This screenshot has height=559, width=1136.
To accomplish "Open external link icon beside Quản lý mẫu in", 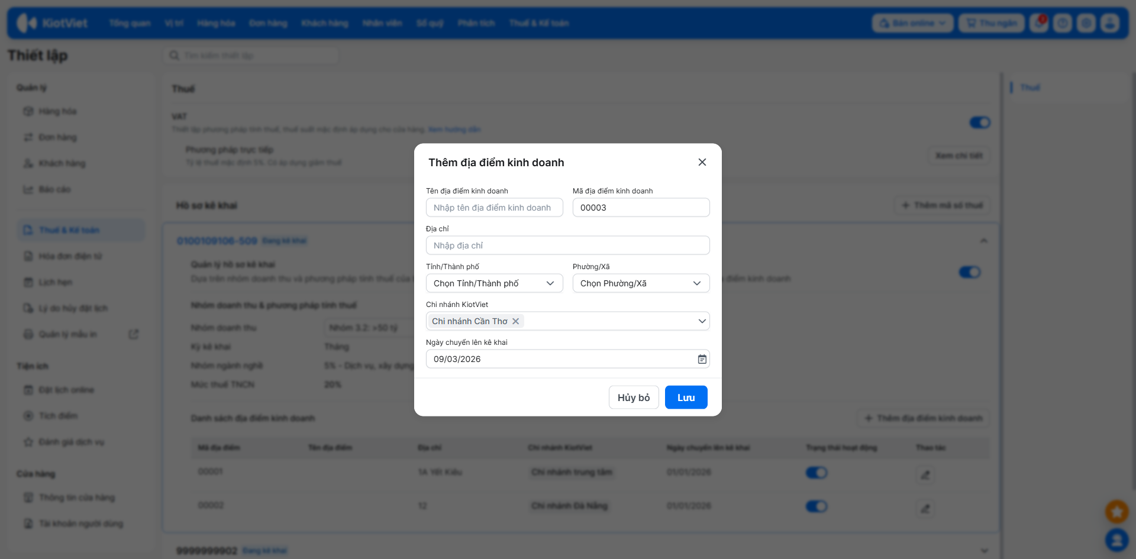I will [x=134, y=334].
